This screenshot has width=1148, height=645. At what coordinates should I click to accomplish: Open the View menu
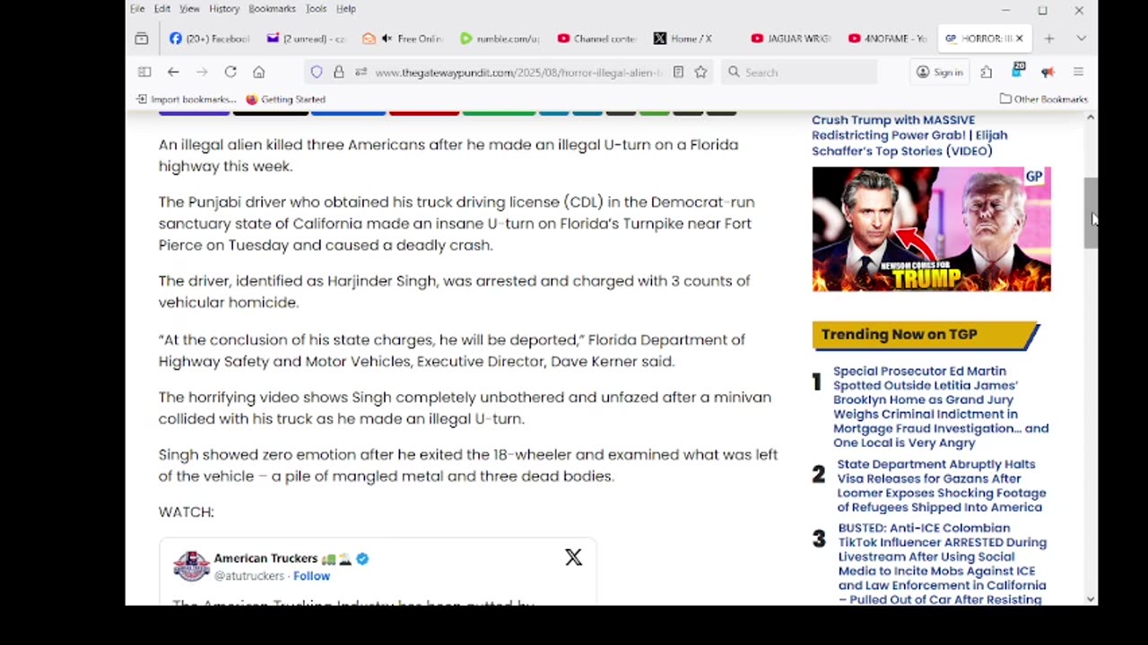(x=189, y=9)
